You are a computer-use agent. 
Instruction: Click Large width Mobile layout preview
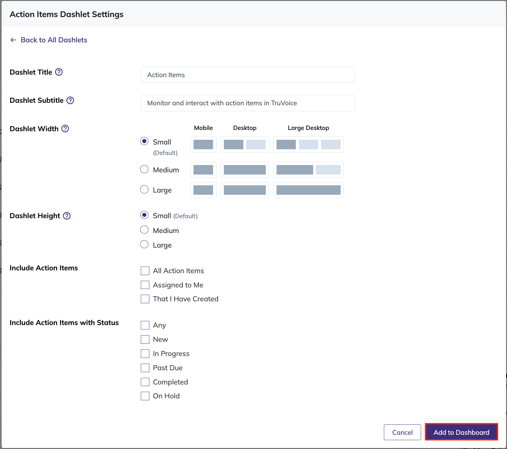[203, 190]
